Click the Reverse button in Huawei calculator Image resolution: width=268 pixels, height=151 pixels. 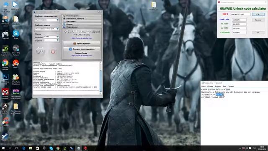pos(258,20)
